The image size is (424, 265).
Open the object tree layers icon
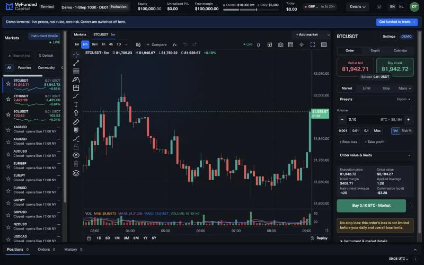tap(76, 173)
